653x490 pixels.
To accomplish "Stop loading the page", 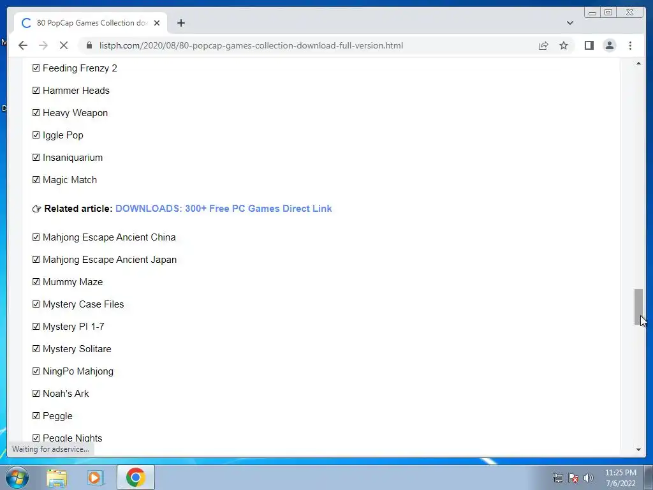I will [64, 45].
